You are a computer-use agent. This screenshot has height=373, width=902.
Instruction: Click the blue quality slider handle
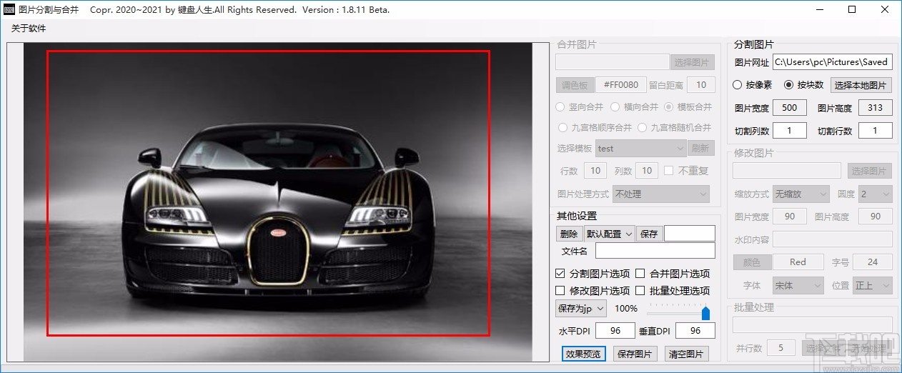(705, 313)
